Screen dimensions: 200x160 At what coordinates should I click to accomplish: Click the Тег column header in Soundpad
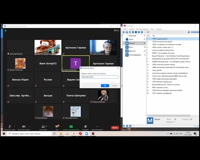(x=154, y=36)
